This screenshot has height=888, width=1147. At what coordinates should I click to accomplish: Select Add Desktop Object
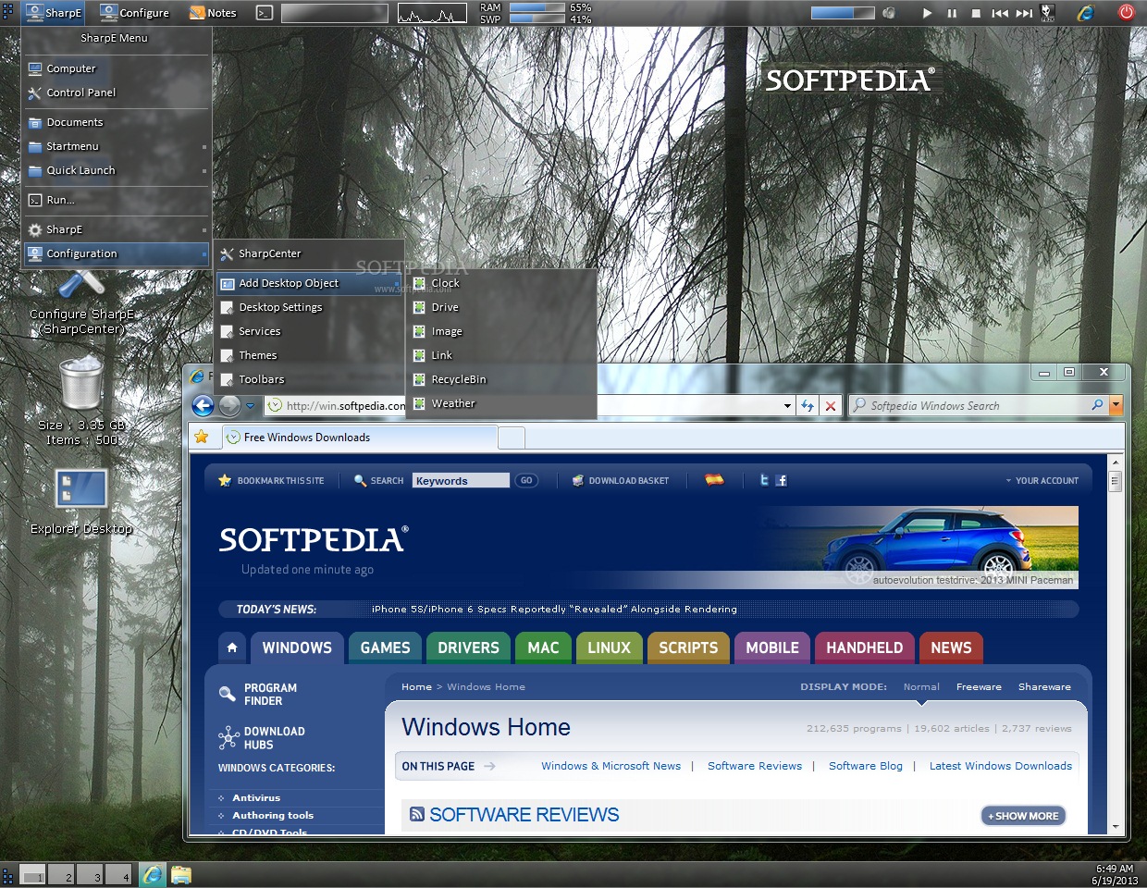coord(309,283)
